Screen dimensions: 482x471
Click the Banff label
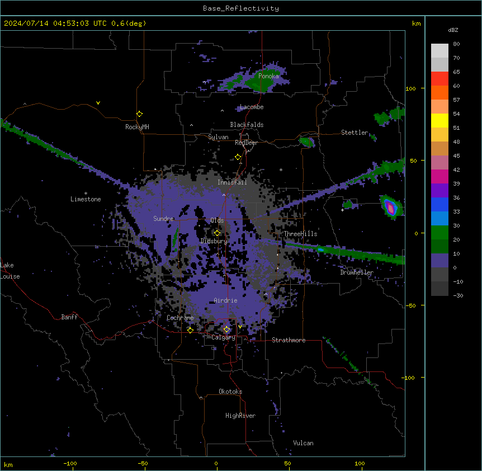pyautogui.click(x=69, y=317)
